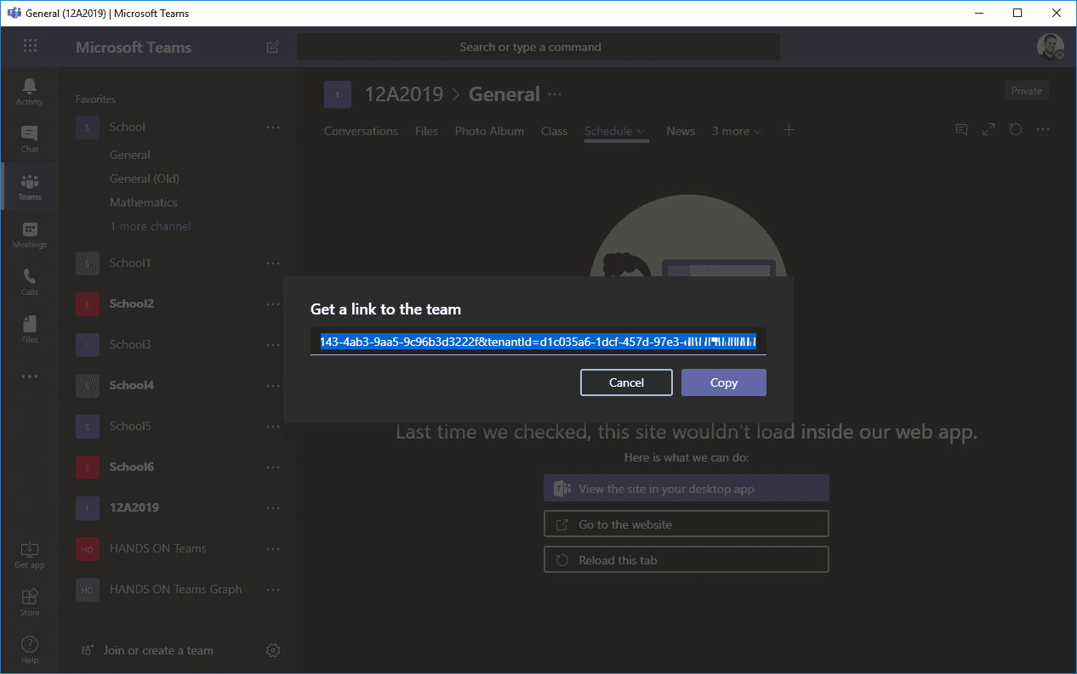Open more options for School2 team

[273, 304]
